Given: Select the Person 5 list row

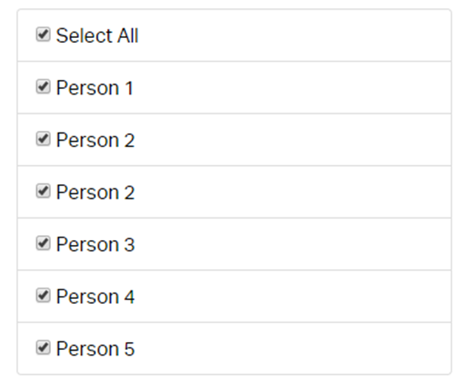Looking at the screenshot, I should click(x=234, y=348).
